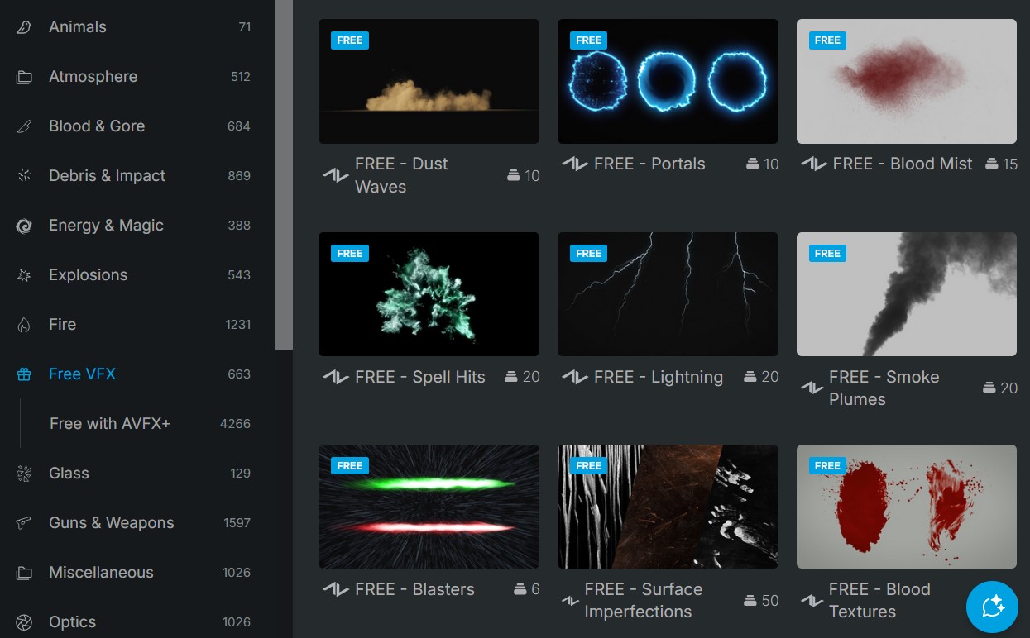Click ActionVFX logo icon beside Surface Imperfections
This screenshot has height=638, width=1030.
click(570, 601)
